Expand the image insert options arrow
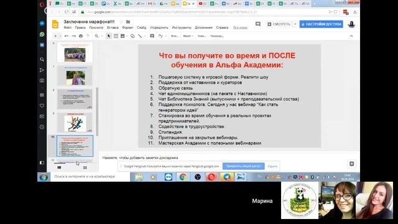This screenshot has height=224, width=398. (127, 36)
